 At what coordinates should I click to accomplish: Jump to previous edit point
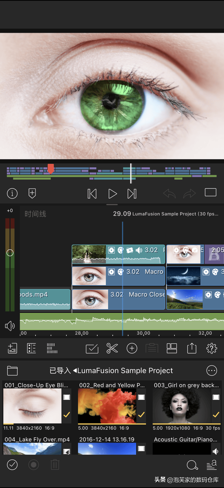[x=92, y=194]
